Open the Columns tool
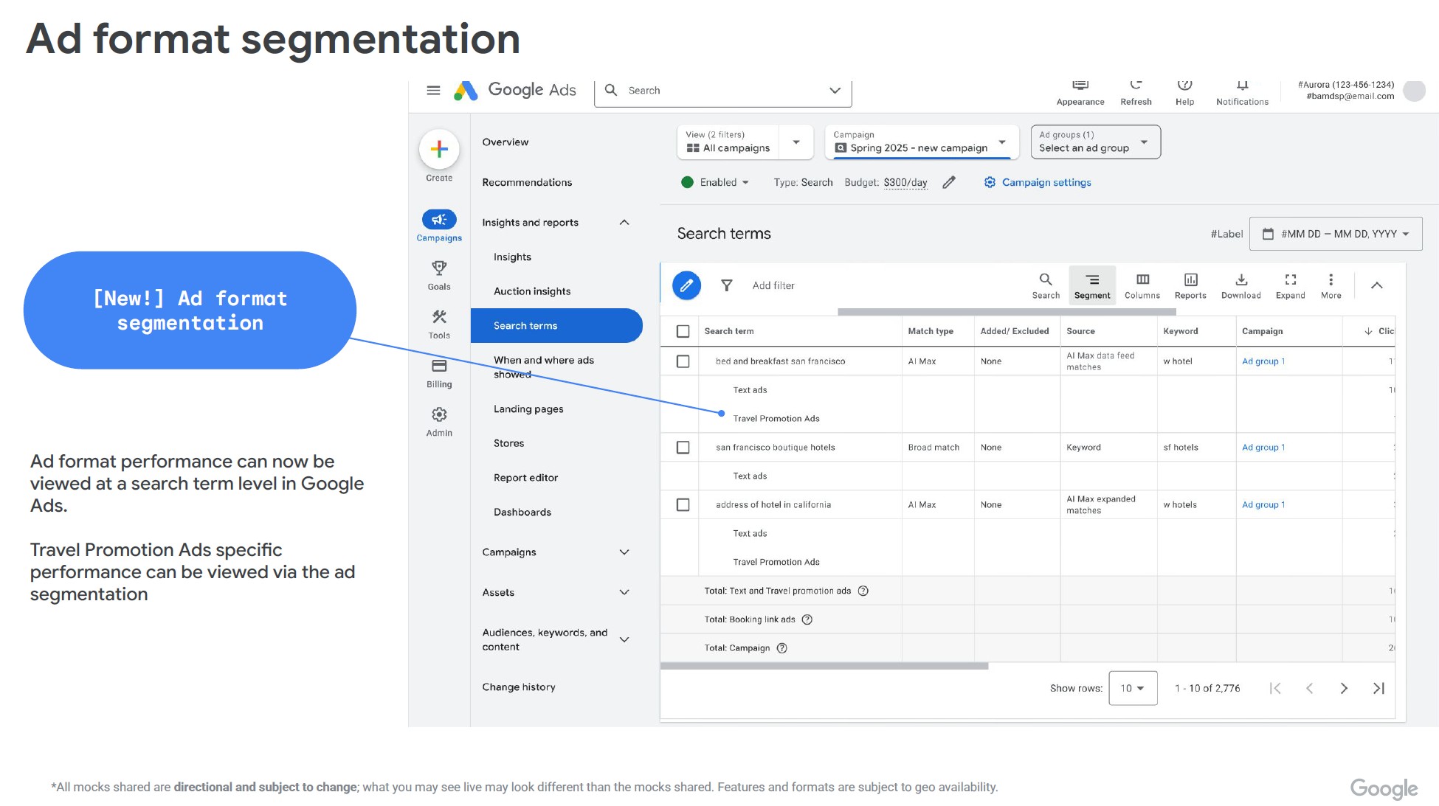Image resolution: width=1439 pixels, height=806 pixels. click(x=1142, y=285)
